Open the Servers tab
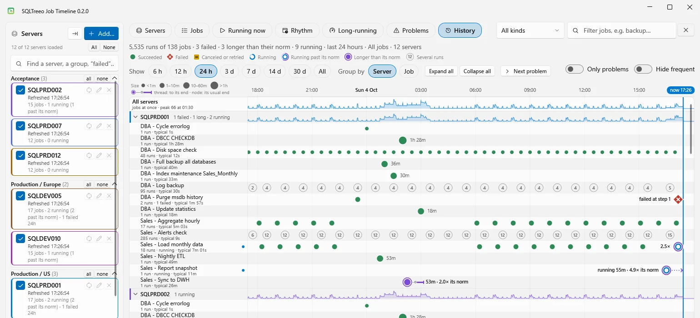This screenshot has width=700, height=318. [150, 30]
